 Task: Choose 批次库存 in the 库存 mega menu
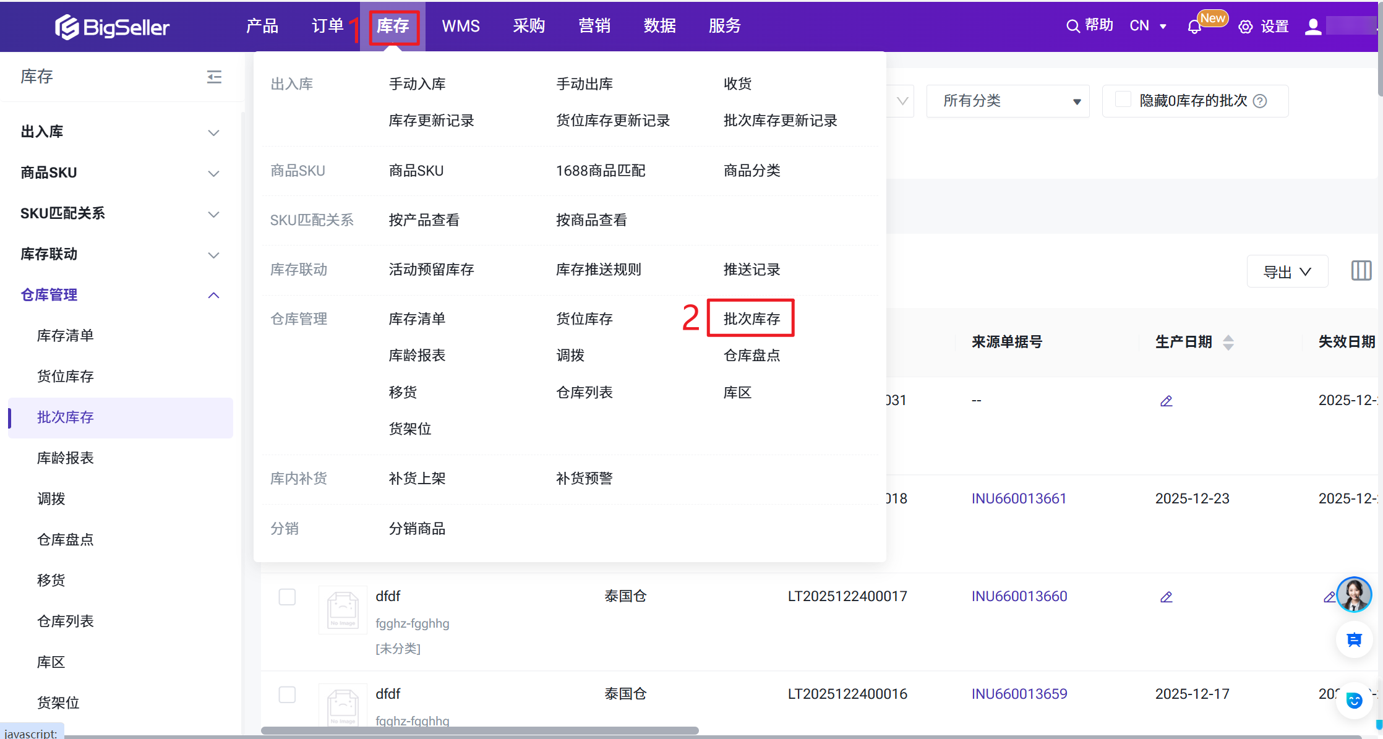751,318
